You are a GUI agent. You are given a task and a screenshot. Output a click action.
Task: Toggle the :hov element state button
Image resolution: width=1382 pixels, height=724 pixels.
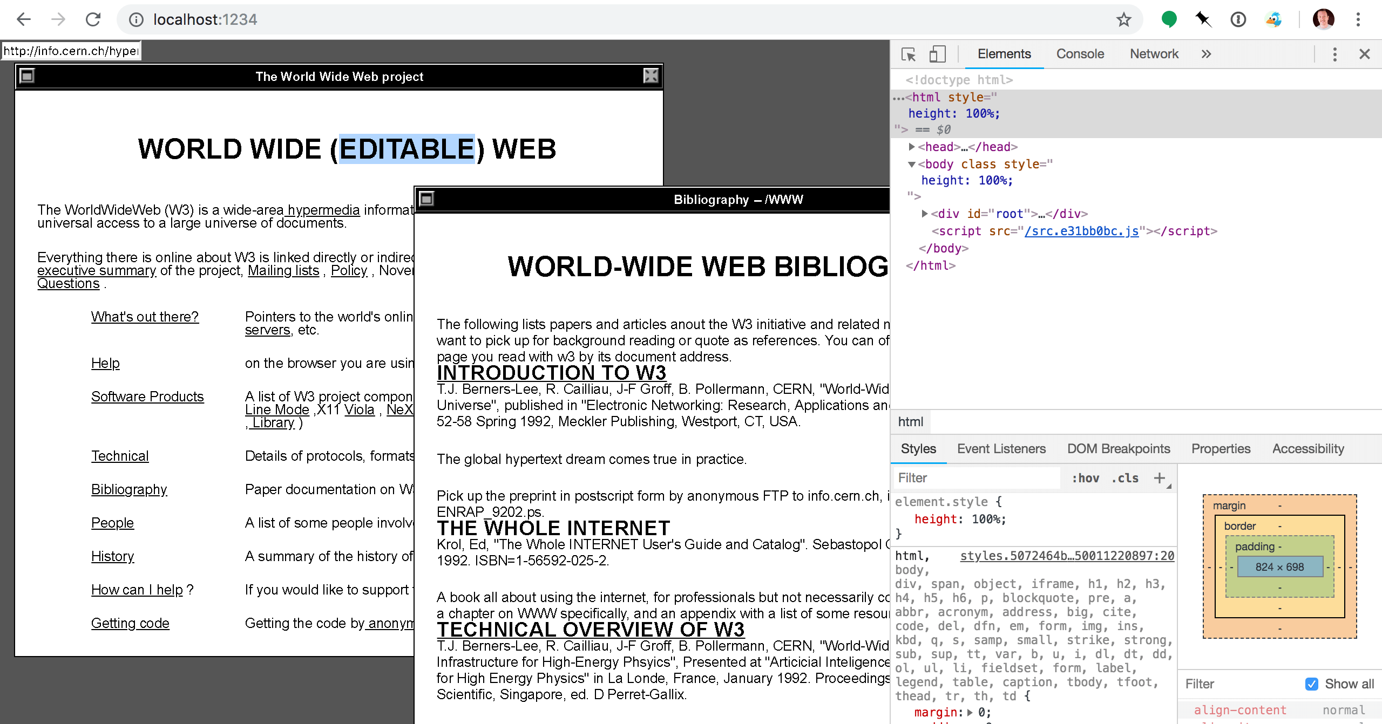(1085, 478)
